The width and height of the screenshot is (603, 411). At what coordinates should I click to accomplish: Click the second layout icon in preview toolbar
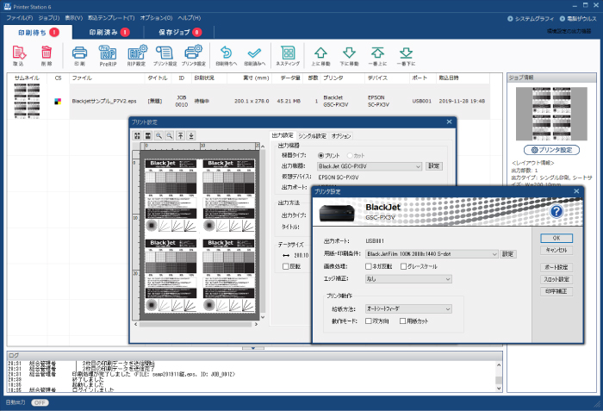pyautogui.click(x=148, y=135)
